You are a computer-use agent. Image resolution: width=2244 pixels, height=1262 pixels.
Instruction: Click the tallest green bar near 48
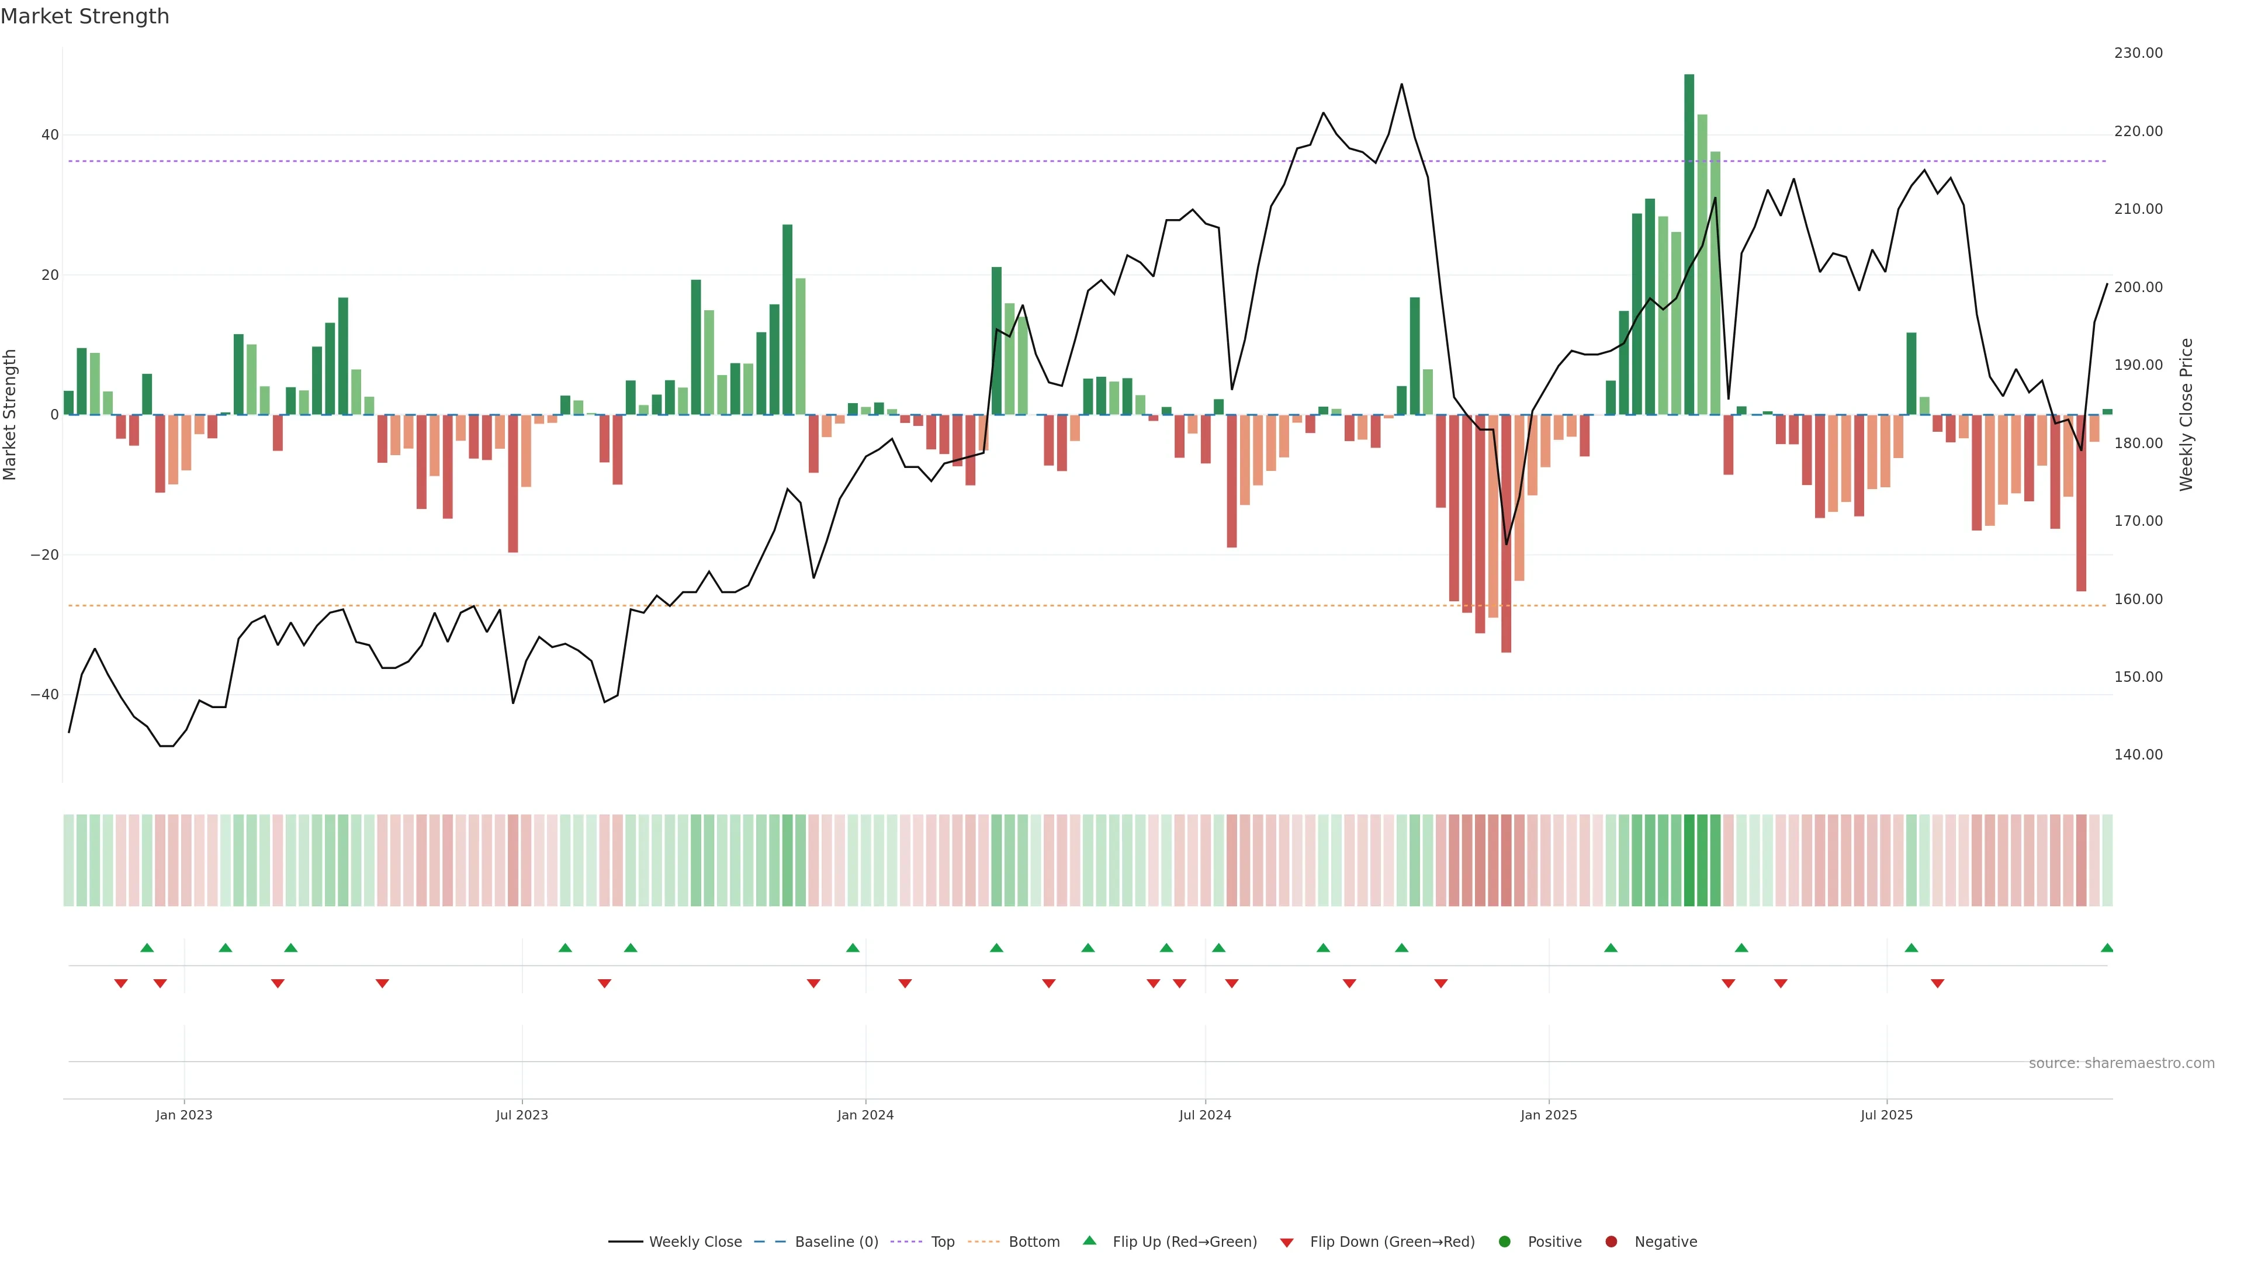(1689, 244)
